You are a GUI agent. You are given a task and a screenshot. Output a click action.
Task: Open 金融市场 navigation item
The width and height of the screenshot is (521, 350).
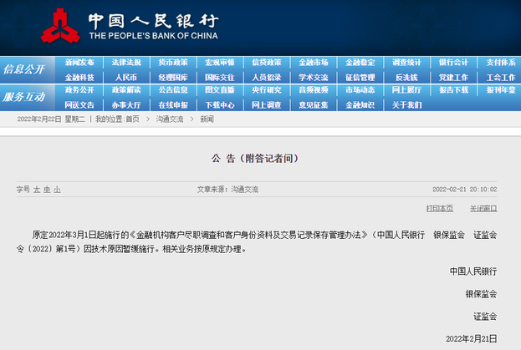click(314, 63)
